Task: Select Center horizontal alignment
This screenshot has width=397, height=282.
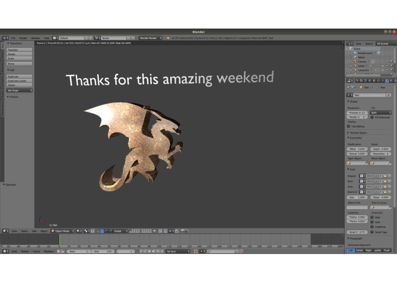Action: tap(359, 250)
